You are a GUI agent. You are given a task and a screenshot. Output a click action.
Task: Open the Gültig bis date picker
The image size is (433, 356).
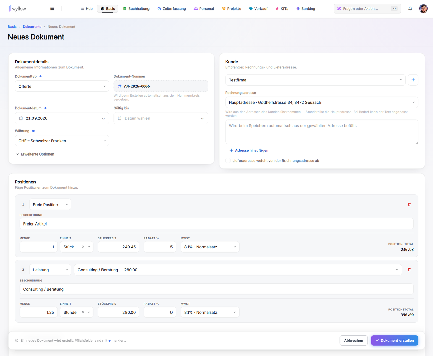161,118
